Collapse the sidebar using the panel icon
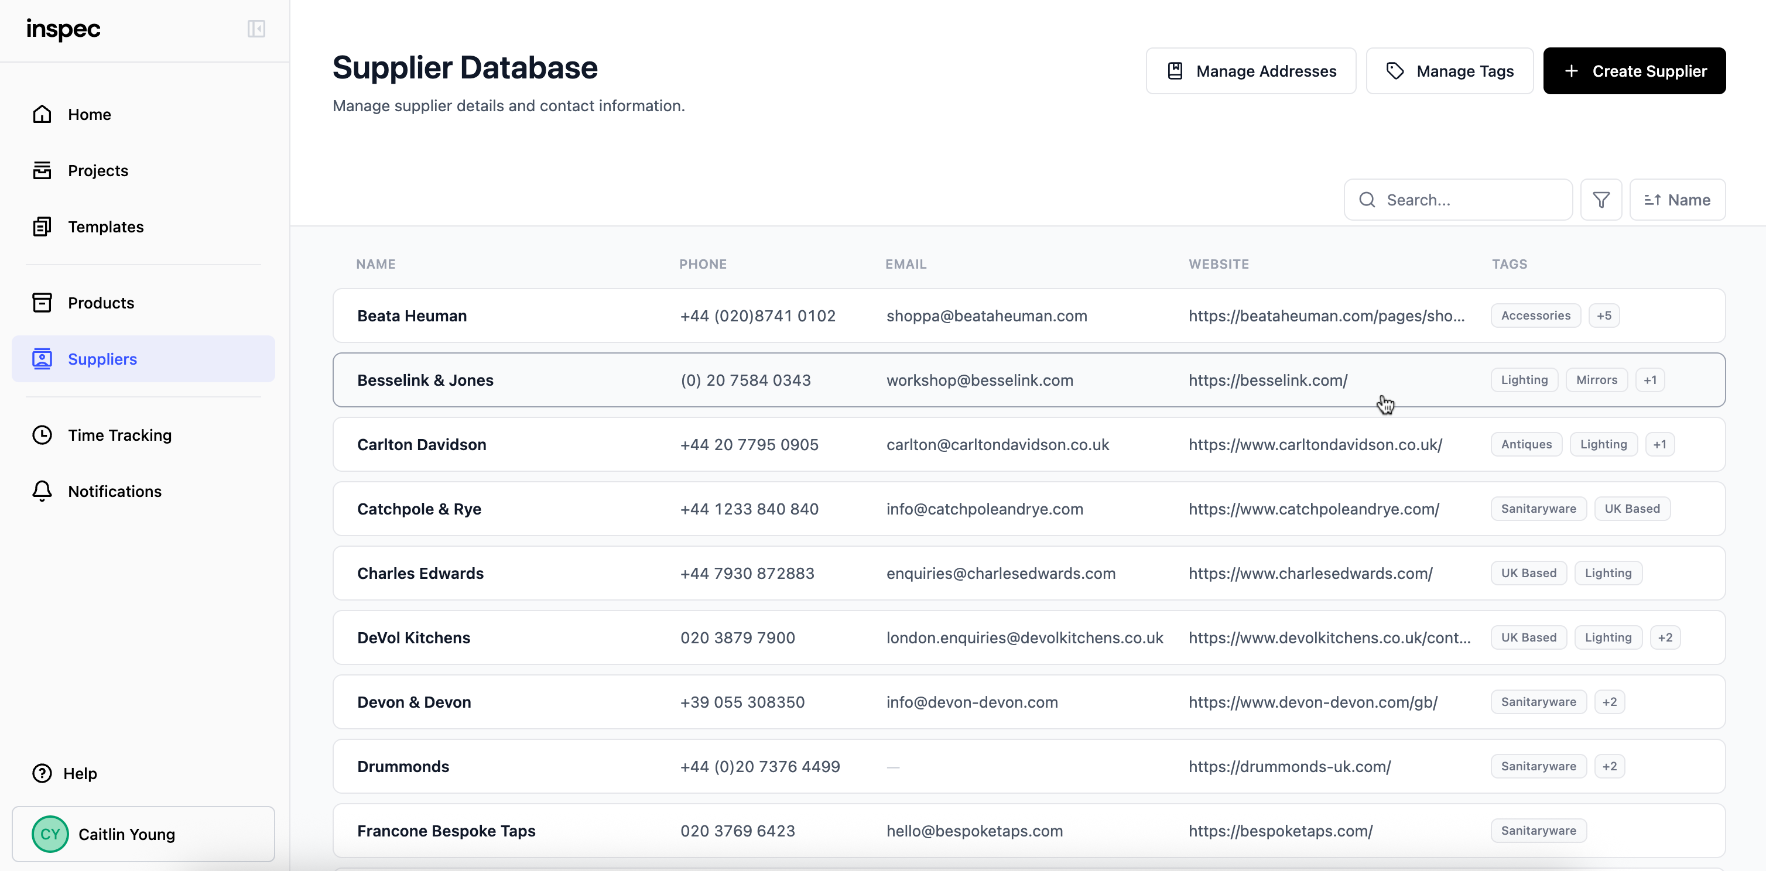Viewport: 1766px width, 871px height. 256,29
